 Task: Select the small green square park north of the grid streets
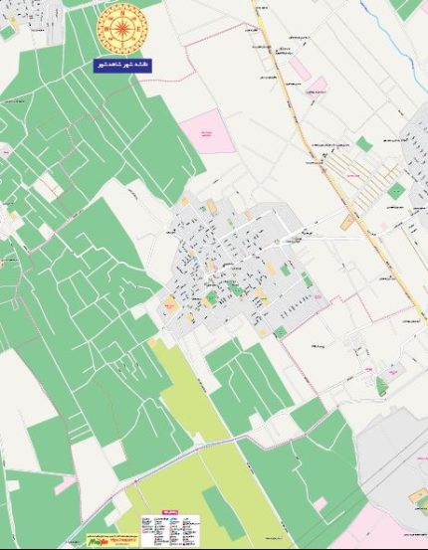click(x=364, y=144)
